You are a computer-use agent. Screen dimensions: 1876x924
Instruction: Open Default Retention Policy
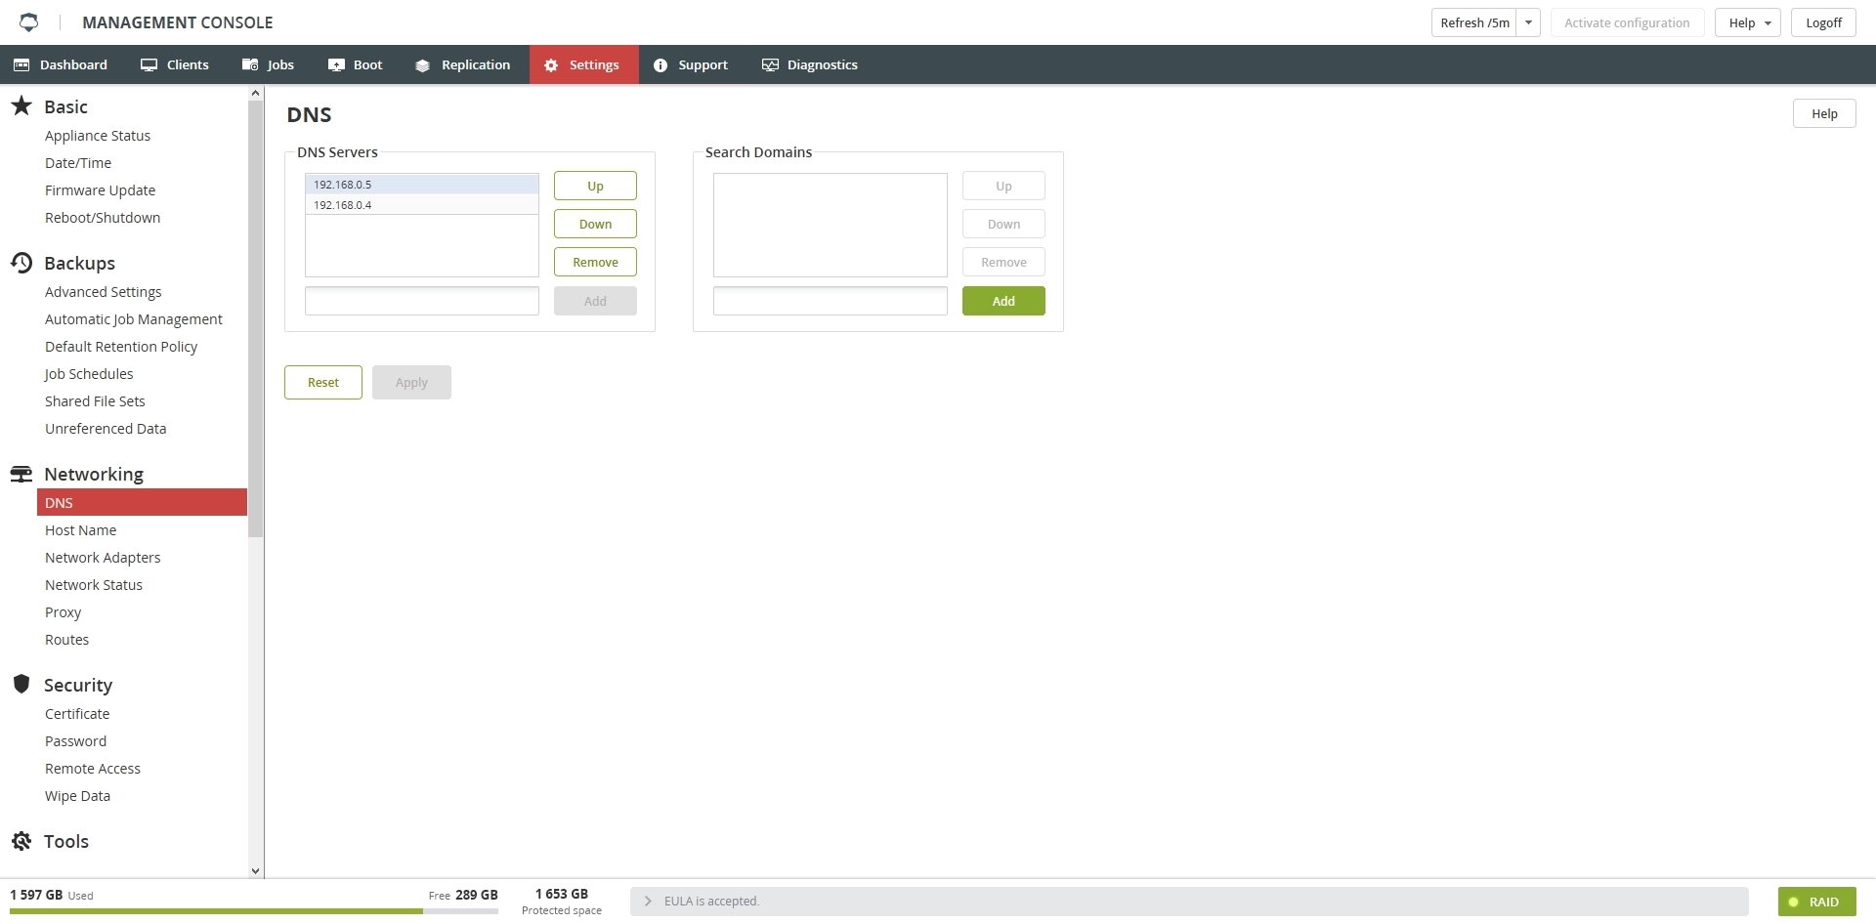[121, 347]
